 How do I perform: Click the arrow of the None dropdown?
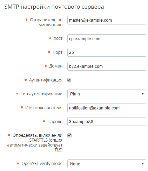coord(143,164)
